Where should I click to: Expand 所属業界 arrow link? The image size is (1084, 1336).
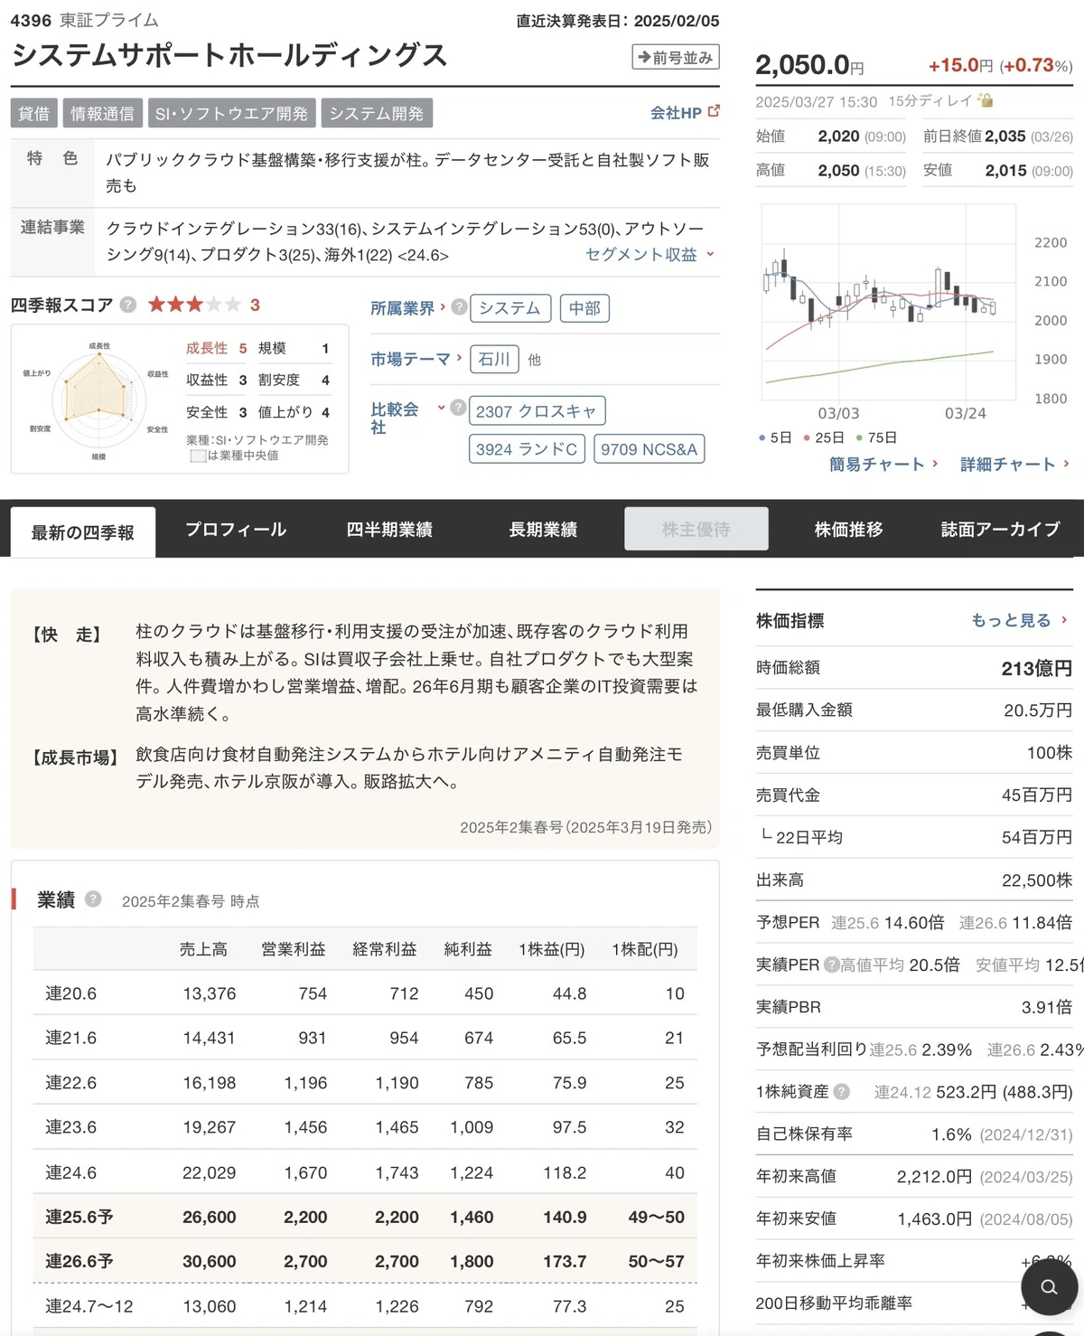[x=407, y=308]
